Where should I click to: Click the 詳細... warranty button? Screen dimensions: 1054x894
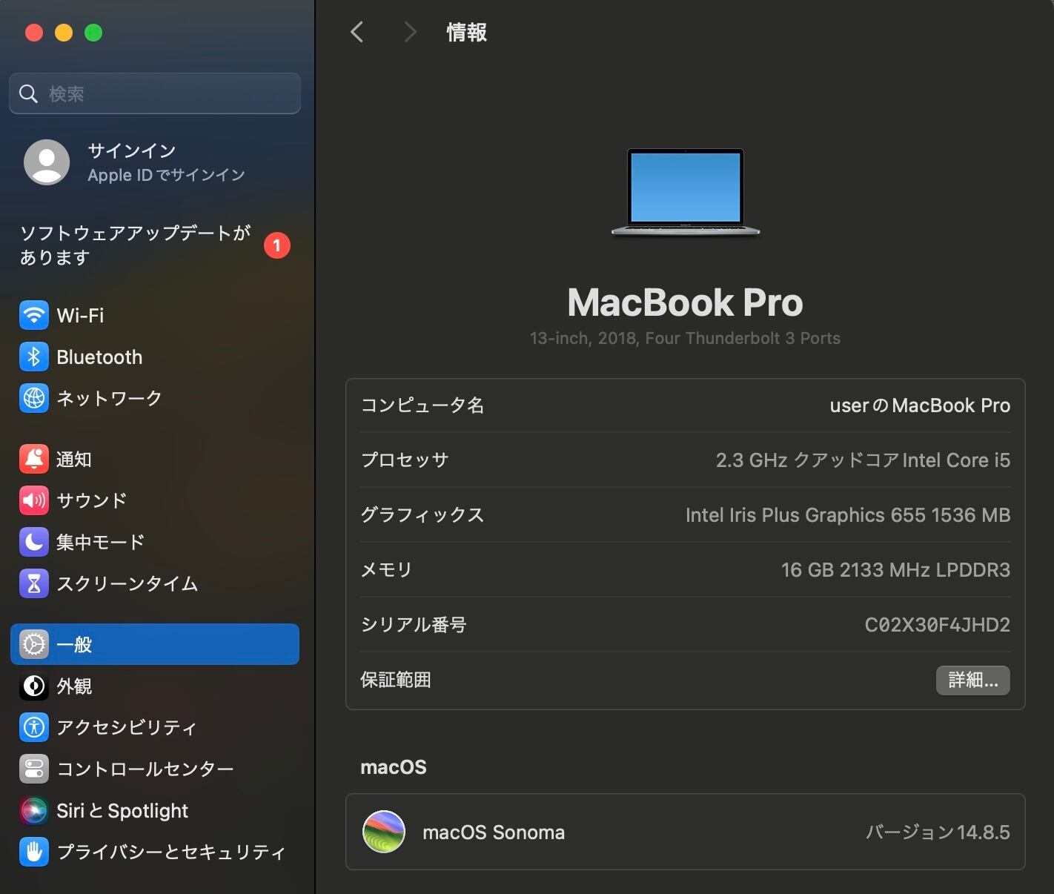click(973, 680)
